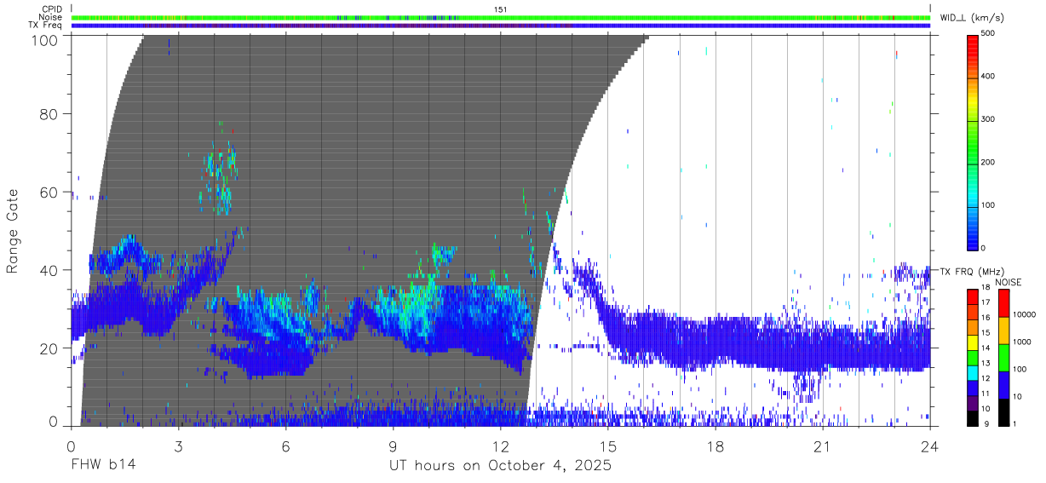
Task: Pick the green swatch in NOISE legend
Action: (x=1003, y=358)
